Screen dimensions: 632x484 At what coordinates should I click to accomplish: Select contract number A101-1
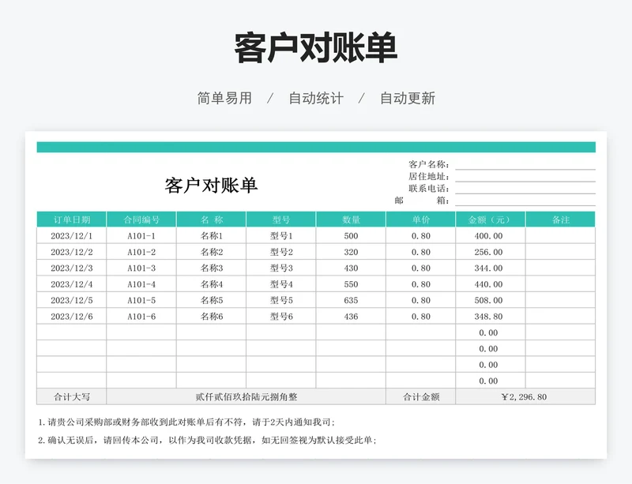click(141, 236)
